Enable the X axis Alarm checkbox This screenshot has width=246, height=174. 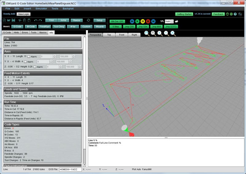tap(29, 56)
